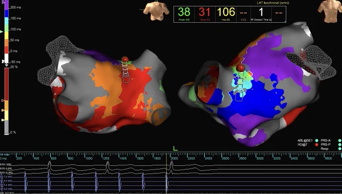Image resolution: width=342 pixels, height=194 pixels.
Task: Click the LAT Isochronal (omni) map title
Action: click(x=273, y=3)
